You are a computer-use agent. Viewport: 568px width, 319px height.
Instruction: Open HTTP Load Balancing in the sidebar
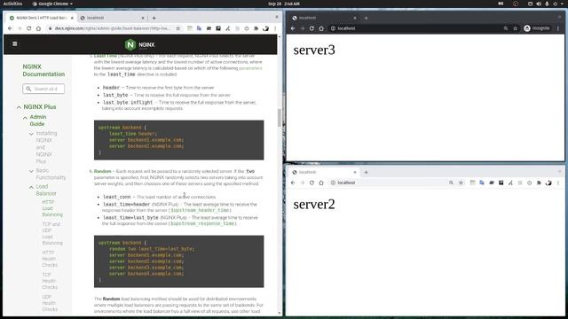52,208
